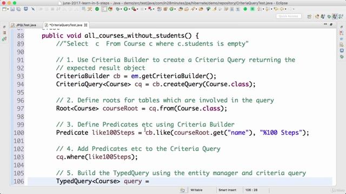Click the CriteriaQuery<Course> type on line 94
Screen dimensions: 346x194
94,84
